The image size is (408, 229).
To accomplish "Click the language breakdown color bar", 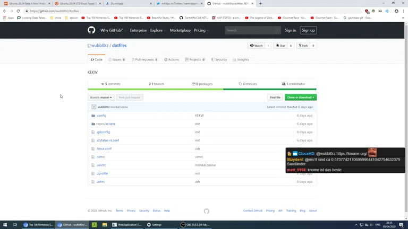I will click(x=202, y=90).
